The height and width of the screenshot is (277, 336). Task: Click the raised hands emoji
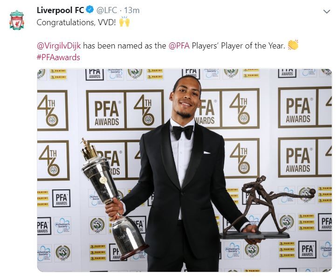pos(124,22)
